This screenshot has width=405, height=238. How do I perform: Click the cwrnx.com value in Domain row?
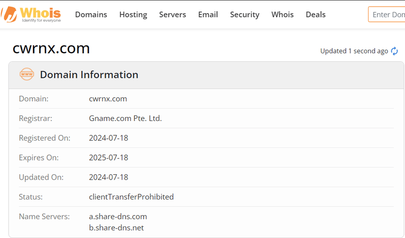108,99
